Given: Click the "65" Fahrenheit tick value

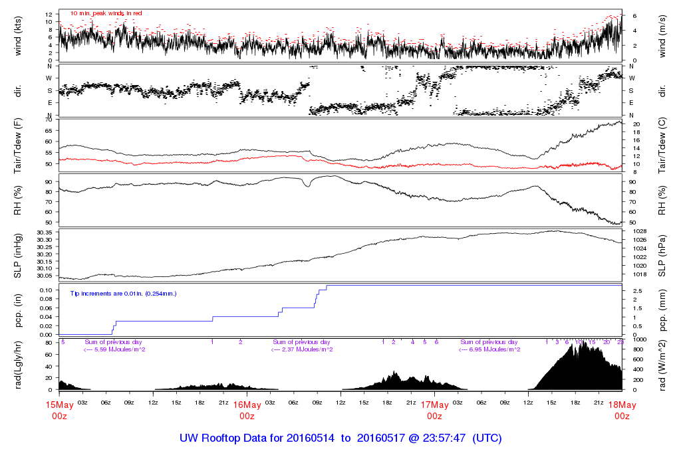Looking at the screenshot, I should point(49,131).
